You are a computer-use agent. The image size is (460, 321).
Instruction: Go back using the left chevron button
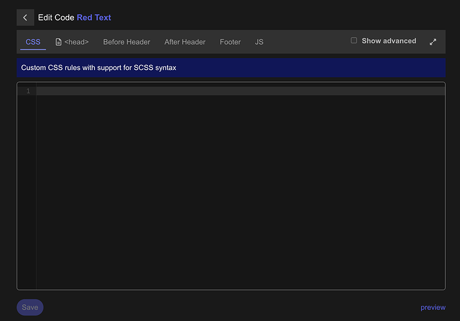point(25,17)
